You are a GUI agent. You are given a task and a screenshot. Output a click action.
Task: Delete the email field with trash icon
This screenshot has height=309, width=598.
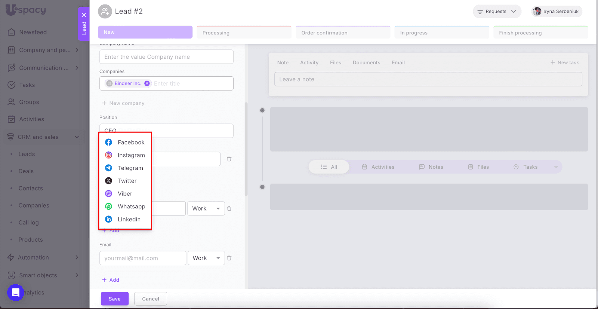(229, 258)
